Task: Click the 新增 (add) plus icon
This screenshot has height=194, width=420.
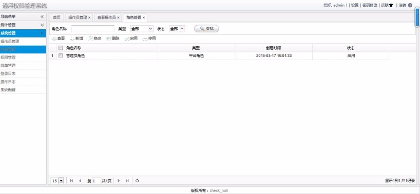Action: 72,39
